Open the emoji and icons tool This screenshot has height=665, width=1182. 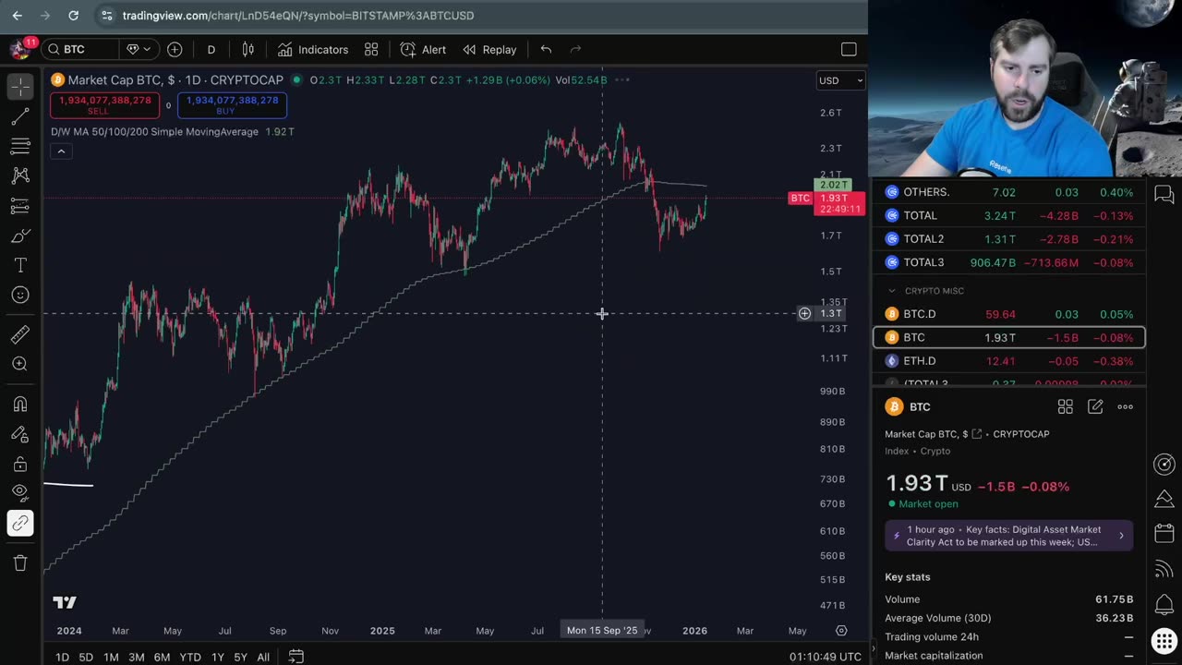pyautogui.click(x=19, y=296)
